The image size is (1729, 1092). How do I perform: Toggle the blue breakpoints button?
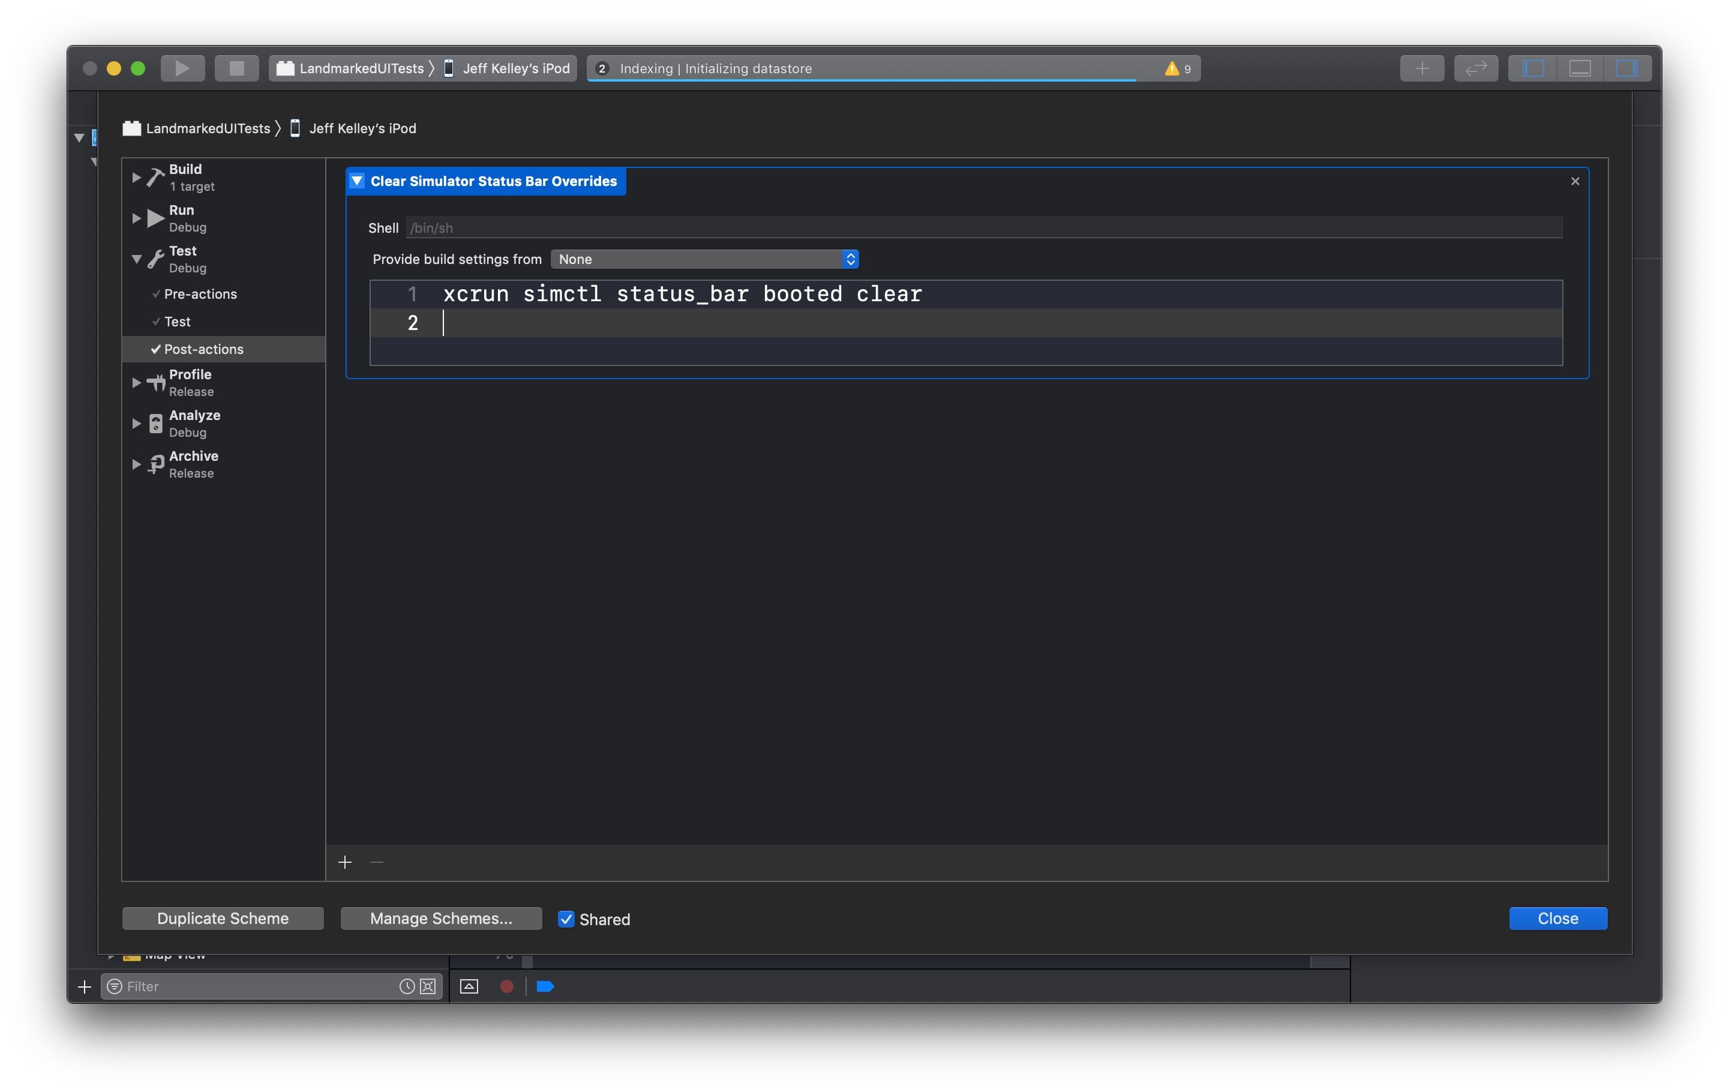tap(545, 986)
